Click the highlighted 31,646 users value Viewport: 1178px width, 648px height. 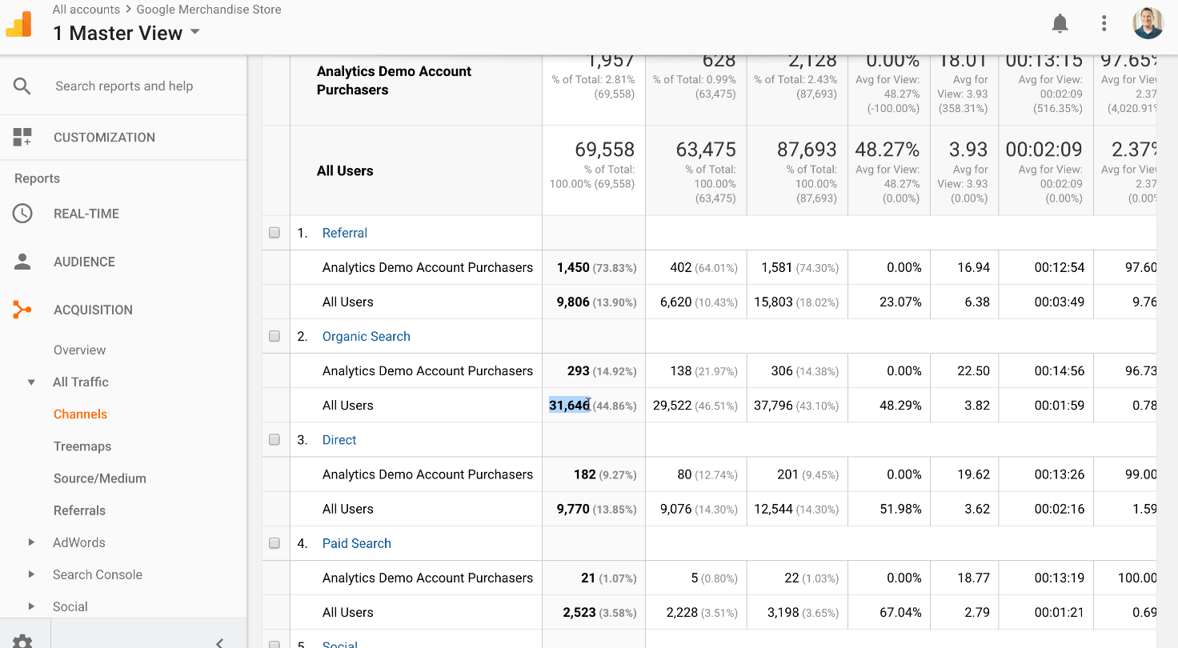coord(570,406)
